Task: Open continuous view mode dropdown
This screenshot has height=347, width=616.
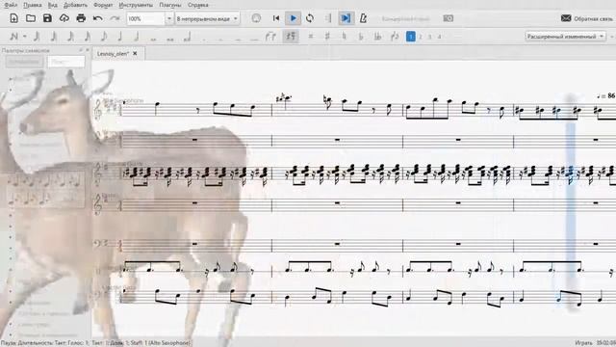Action: pyautogui.click(x=208, y=18)
